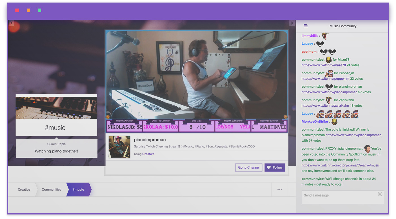Image resolution: width=396 pixels, height=219 pixels.
Task: Click the Recent Follower MARTINVEE overlay
Action: [x=269, y=126]
